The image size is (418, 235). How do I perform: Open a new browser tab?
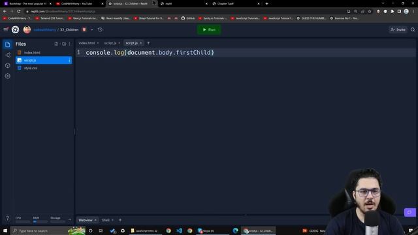coord(266,3)
